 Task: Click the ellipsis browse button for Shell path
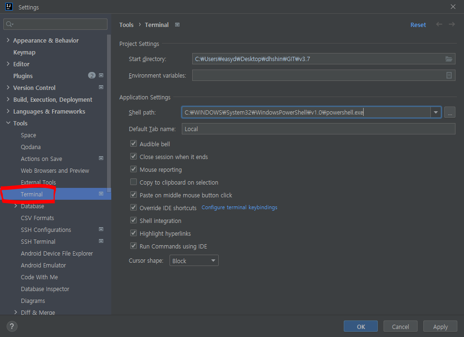[449, 112]
